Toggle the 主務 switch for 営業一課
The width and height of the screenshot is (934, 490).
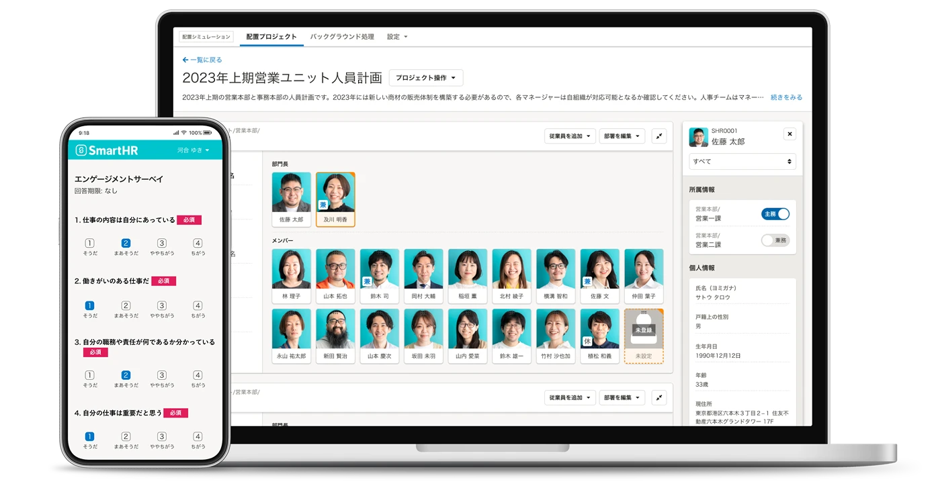[775, 214]
